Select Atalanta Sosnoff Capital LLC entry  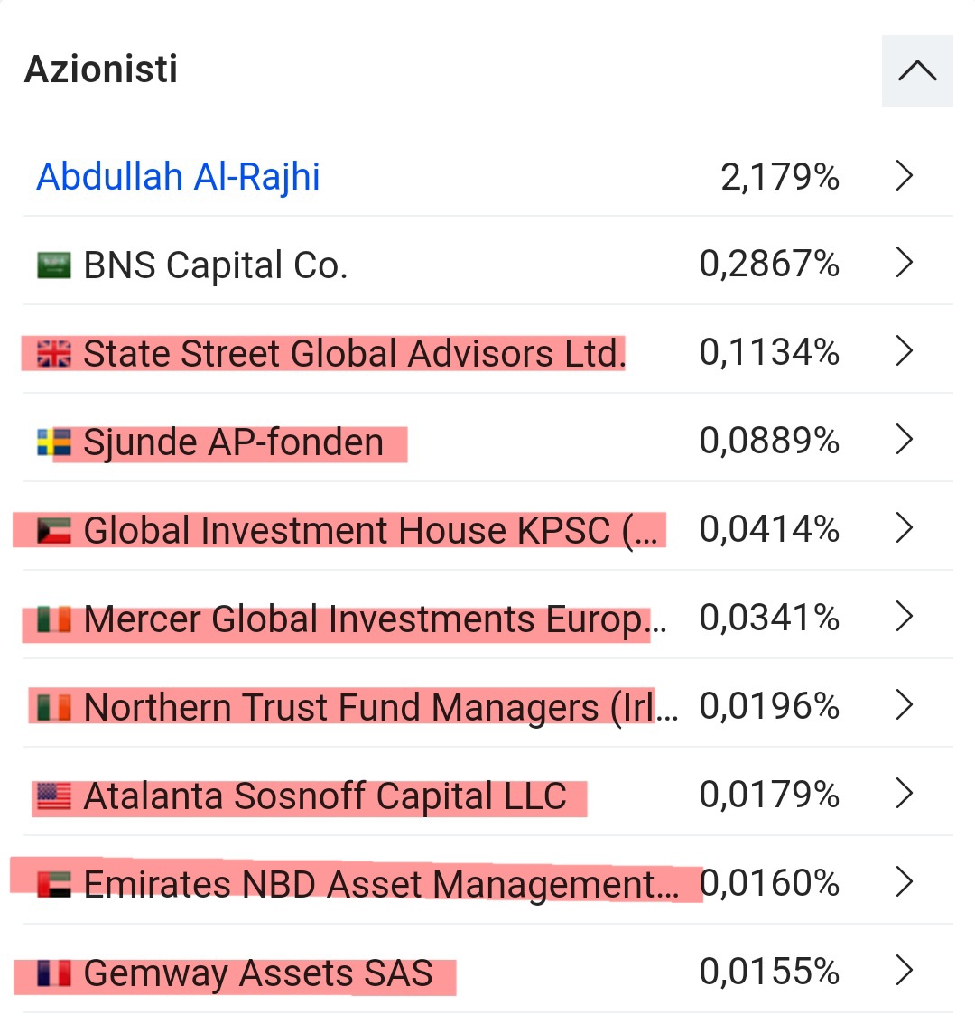pyautogui.click(x=325, y=796)
